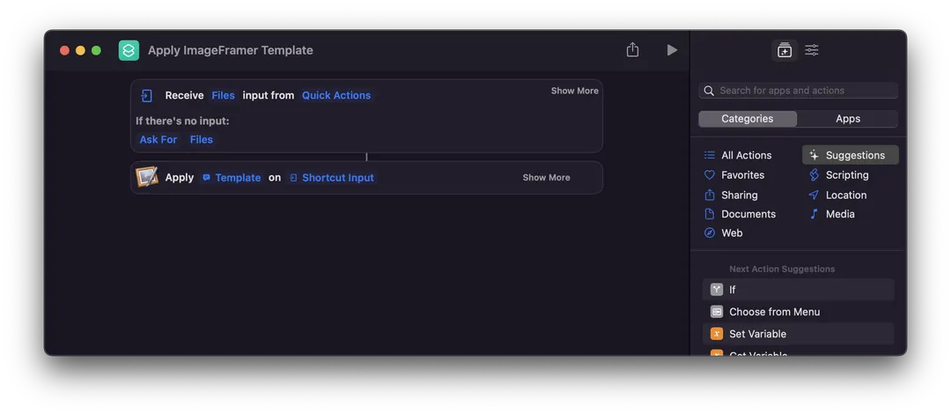Click the 'If there's no input:' label

pyautogui.click(x=182, y=121)
